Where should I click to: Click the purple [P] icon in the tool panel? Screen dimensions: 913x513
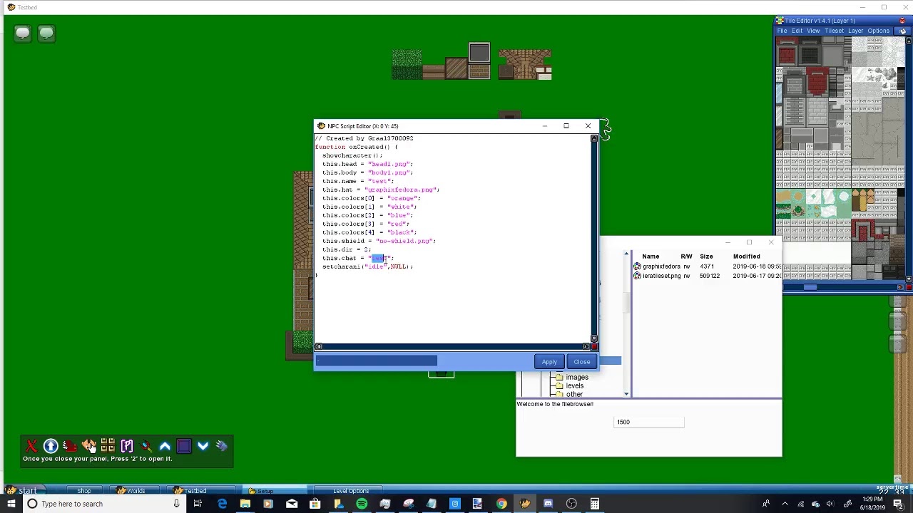pos(127,446)
